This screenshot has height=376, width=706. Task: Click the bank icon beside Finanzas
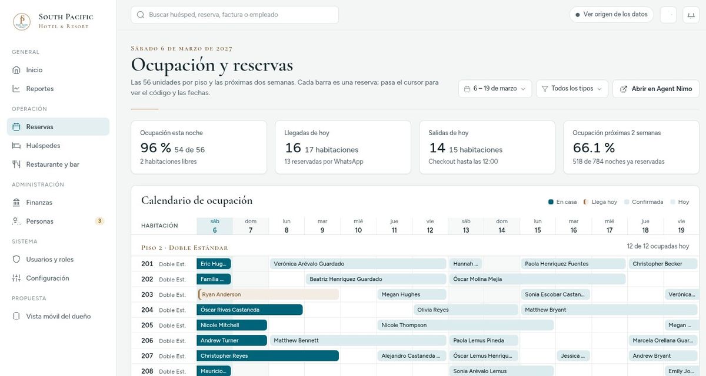click(16, 203)
